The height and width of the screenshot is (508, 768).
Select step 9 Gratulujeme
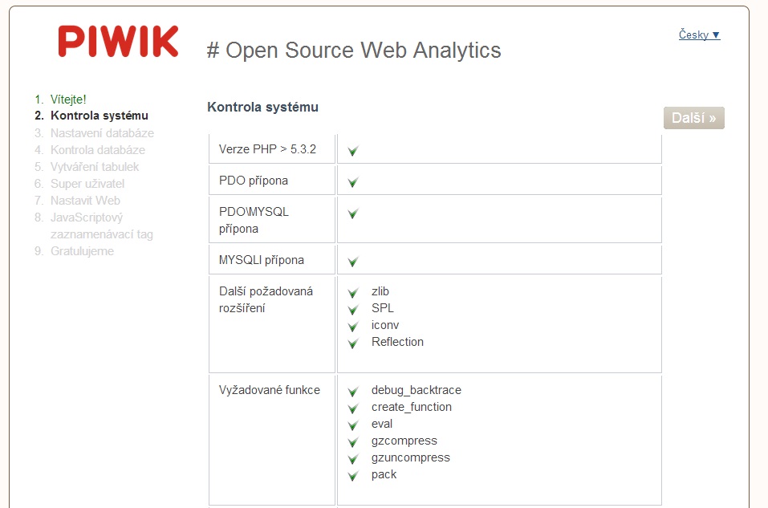coord(82,251)
